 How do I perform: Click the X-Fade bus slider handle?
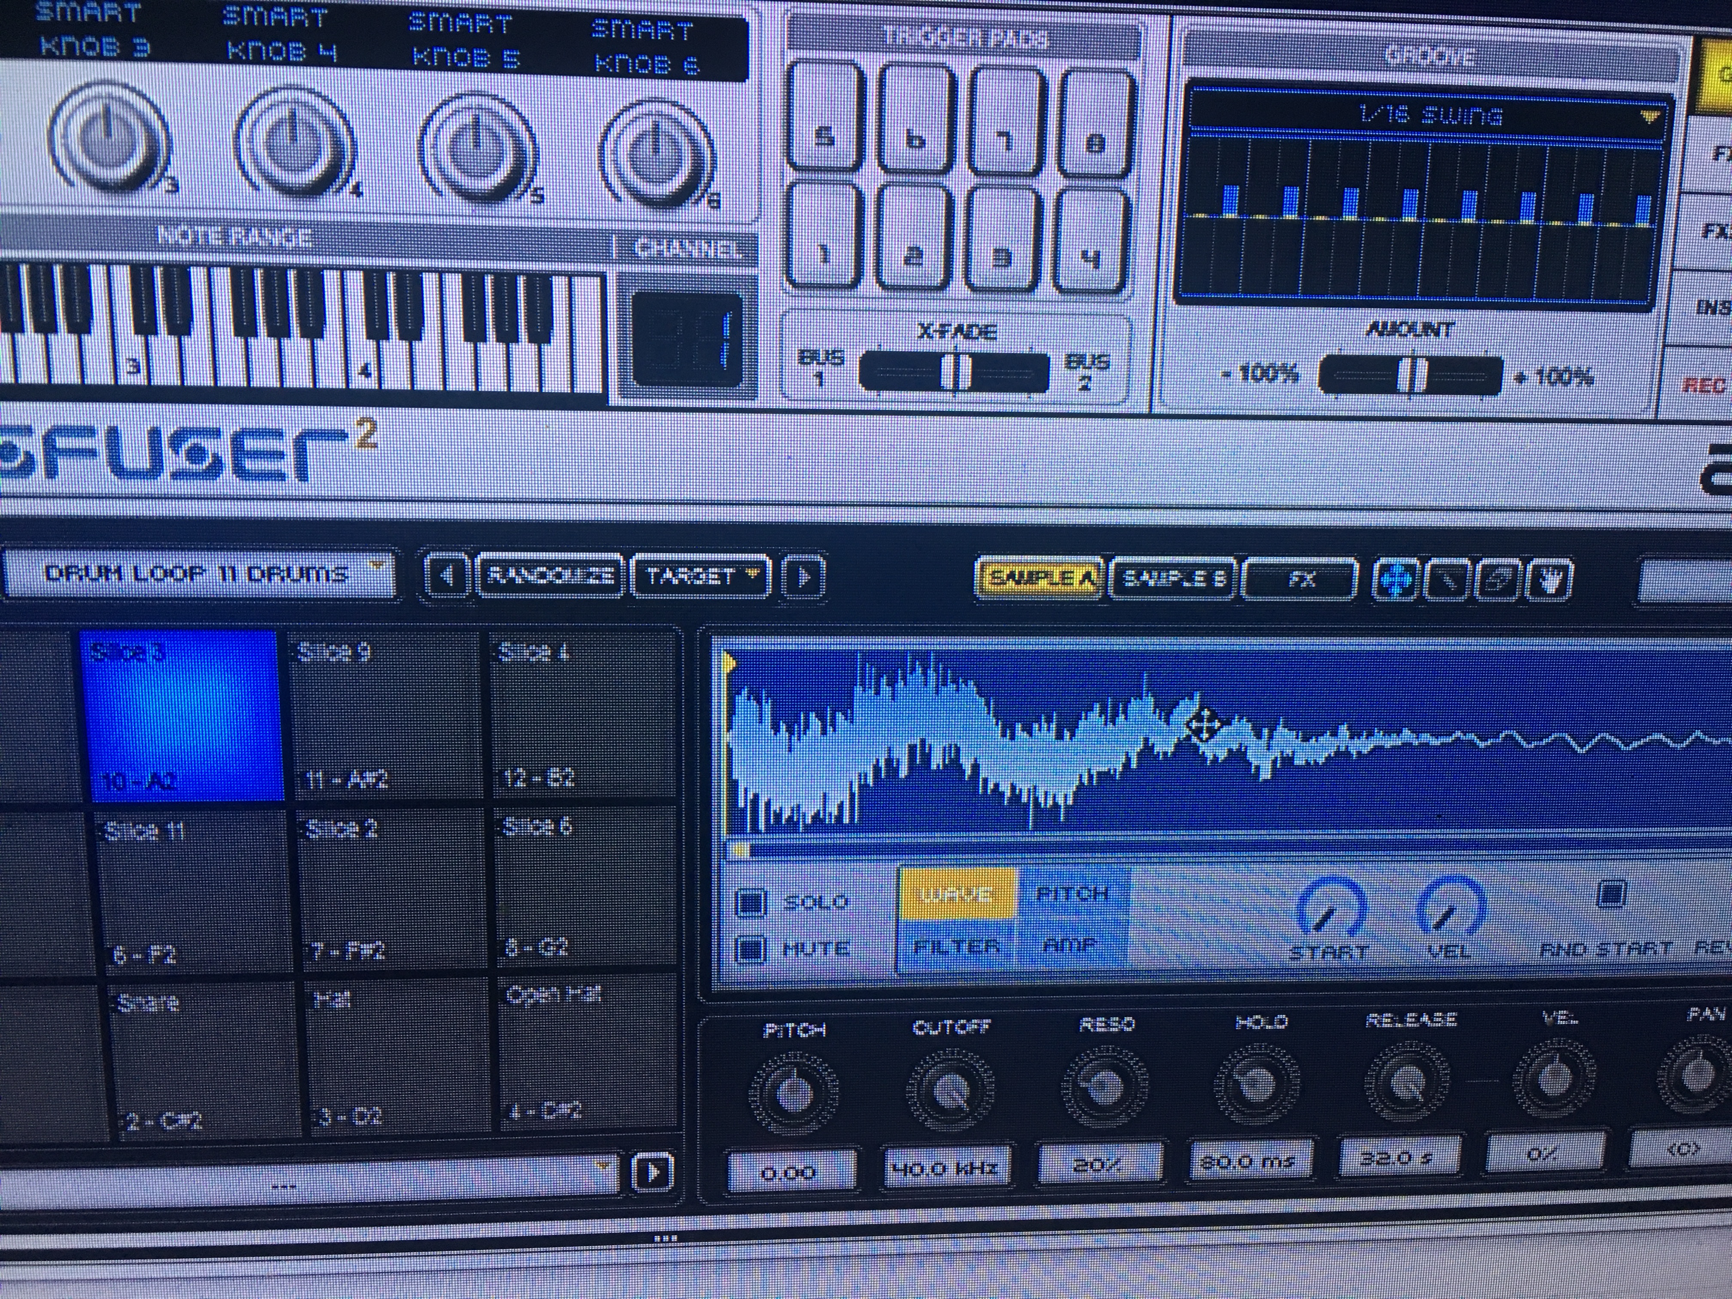pos(955,372)
